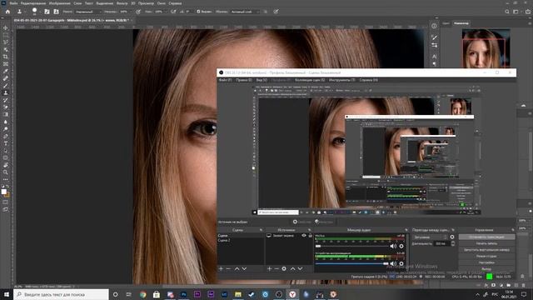
Task: Click Режим студии button in OBS
Action: pos(486,256)
